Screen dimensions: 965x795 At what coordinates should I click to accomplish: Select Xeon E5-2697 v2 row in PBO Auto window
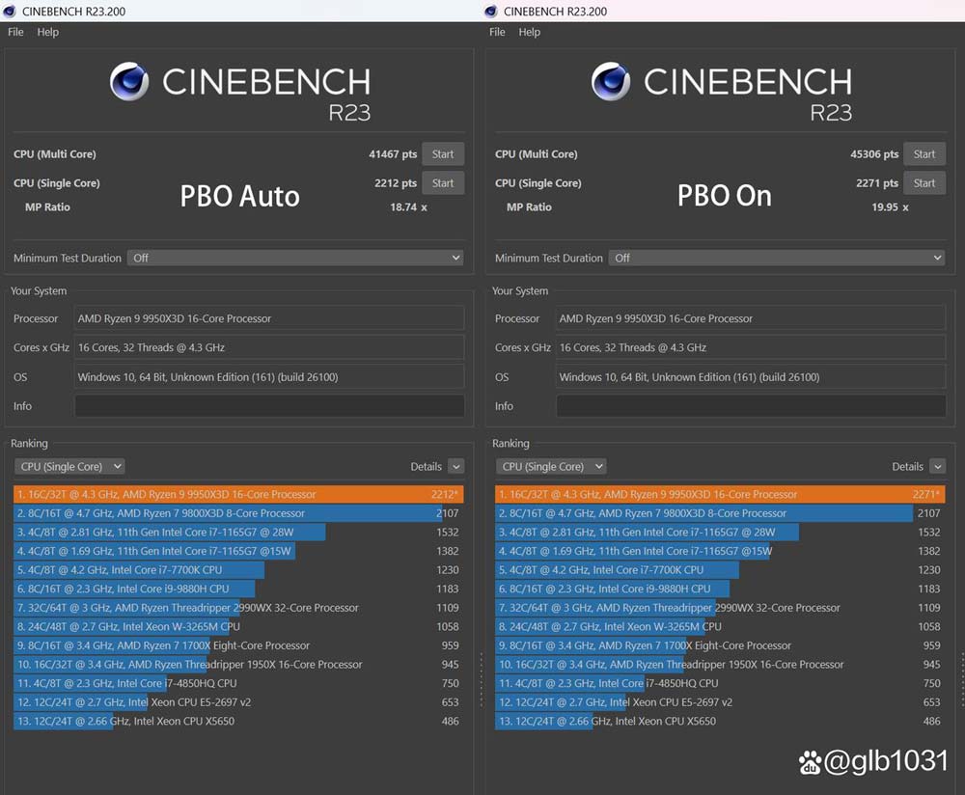(238, 702)
